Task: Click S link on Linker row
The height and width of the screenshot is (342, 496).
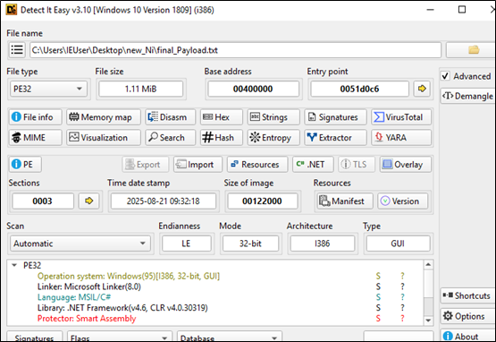Action: point(378,286)
